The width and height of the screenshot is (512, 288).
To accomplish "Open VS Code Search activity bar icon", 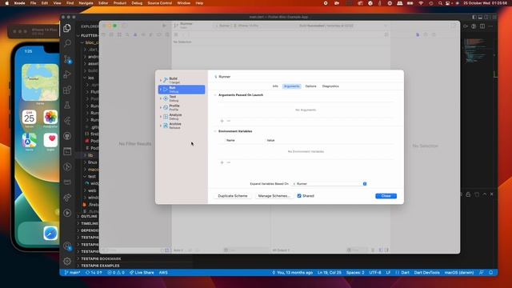I will pyautogui.click(x=67, y=43).
